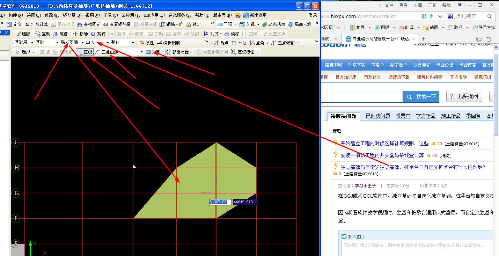Open the 钢筋量(Q) menu
The image size is (499, 256).
point(72,15)
